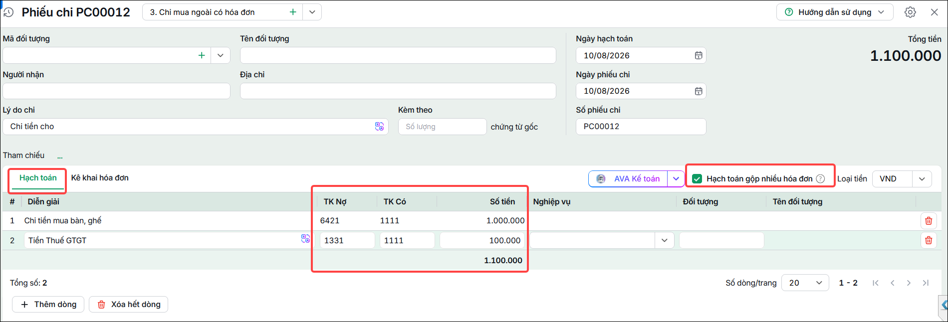Close the Phiếu chi form
This screenshot has width=948, height=322.
[935, 12]
